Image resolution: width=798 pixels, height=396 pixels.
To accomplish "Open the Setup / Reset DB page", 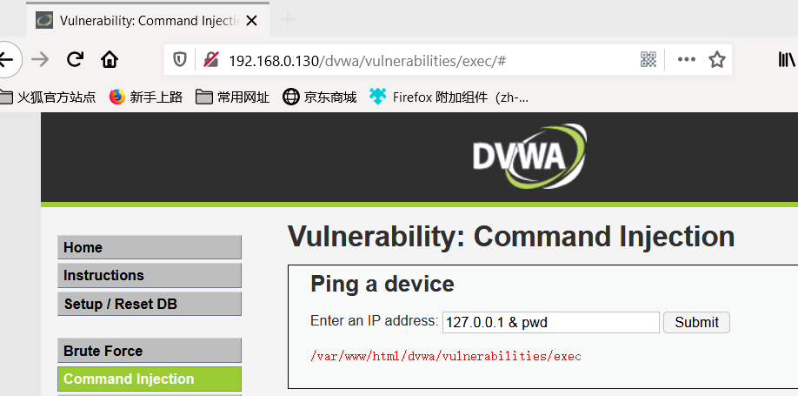I will [x=150, y=304].
